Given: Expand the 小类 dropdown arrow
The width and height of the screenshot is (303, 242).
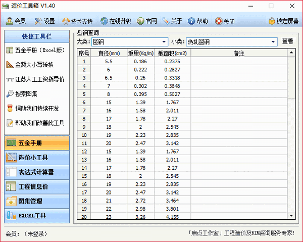Looking at the screenshot, I should pos(273,42).
